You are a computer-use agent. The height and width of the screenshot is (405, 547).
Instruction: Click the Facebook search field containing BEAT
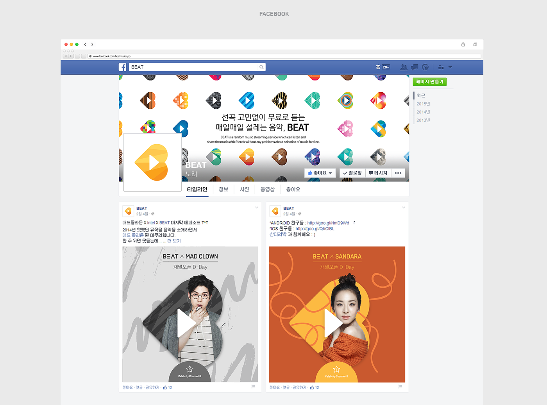point(197,67)
